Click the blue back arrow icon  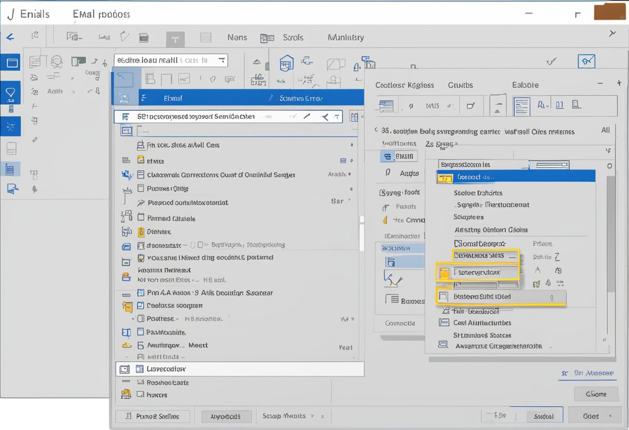pyautogui.click(x=10, y=37)
